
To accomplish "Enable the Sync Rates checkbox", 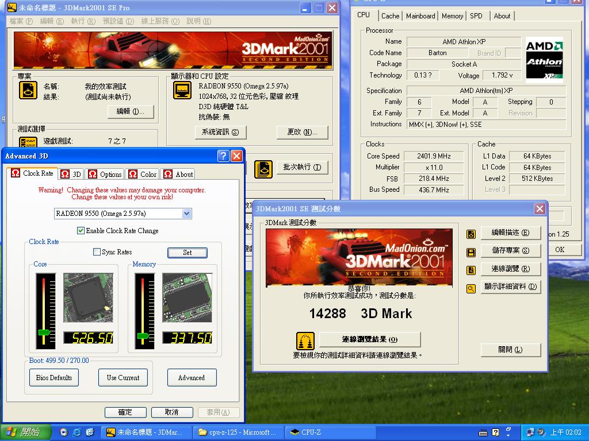I will click(x=97, y=252).
